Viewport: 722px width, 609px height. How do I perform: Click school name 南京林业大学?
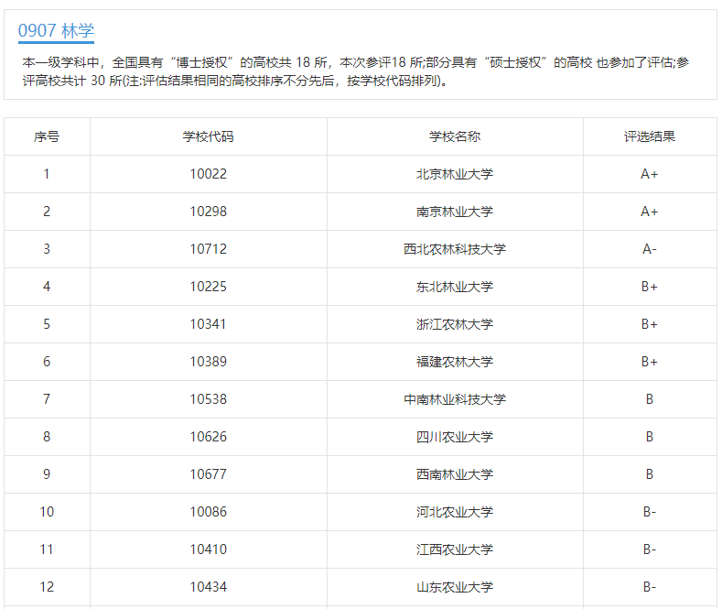pyautogui.click(x=455, y=212)
